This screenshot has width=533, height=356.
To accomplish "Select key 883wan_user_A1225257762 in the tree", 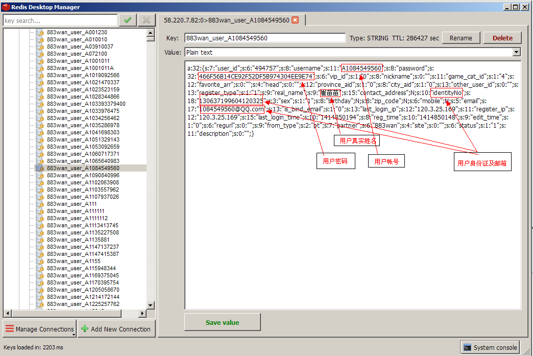I will 83,303.
